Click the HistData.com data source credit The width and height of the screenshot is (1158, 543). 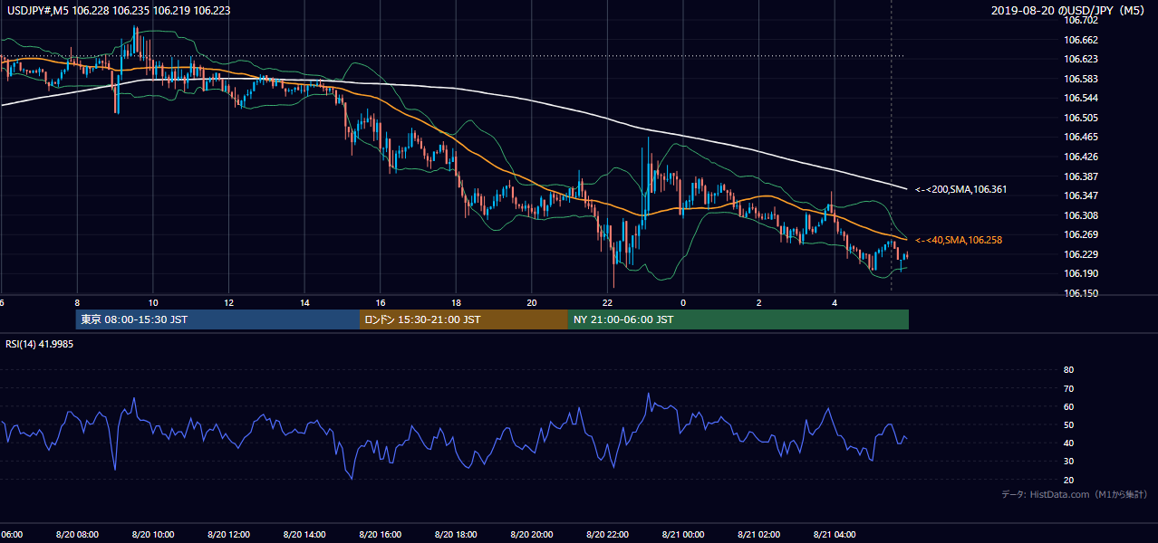click(1075, 494)
